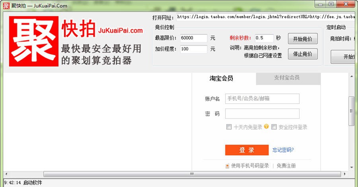Click the 最高限价 input field
The height and width of the screenshot is (187, 358).
[x=194, y=38]
